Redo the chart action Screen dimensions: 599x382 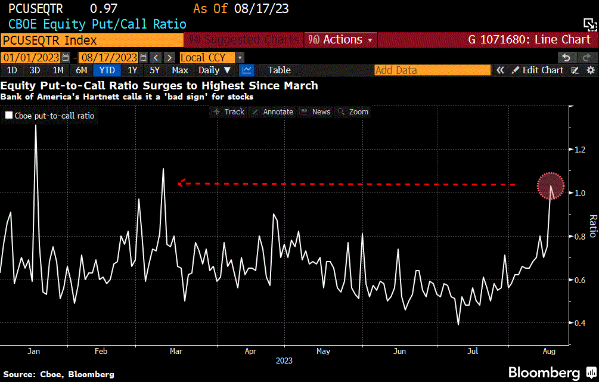[x=586, y=58]
